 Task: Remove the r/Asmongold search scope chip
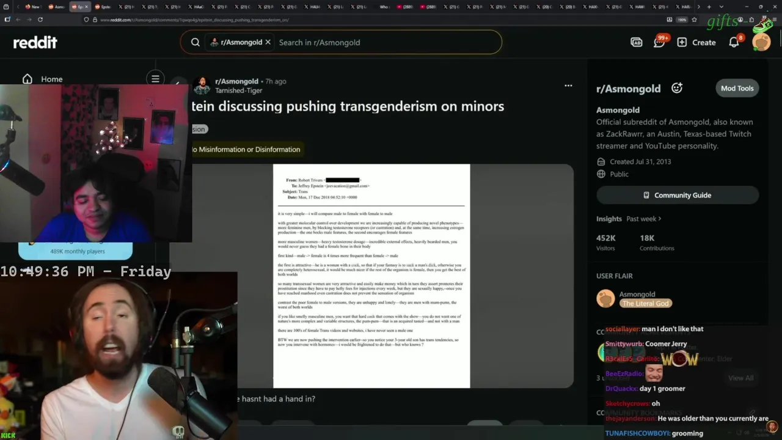(268, 42)
